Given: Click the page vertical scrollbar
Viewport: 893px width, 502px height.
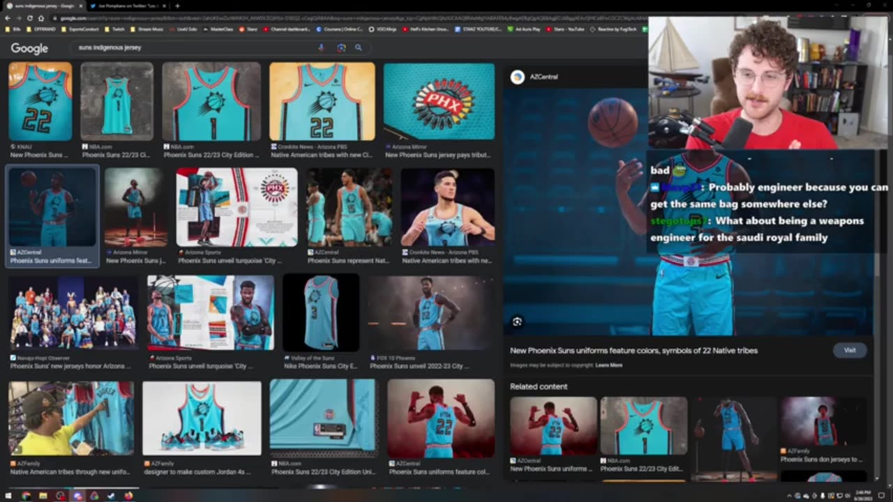Looking at the screenshot, I should (889, 265).
